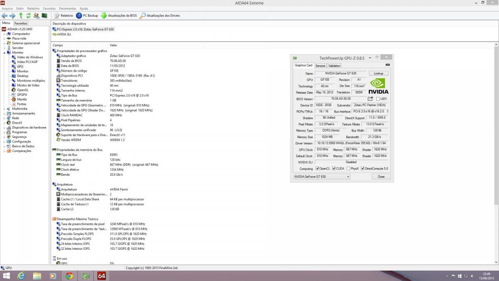Select the Mantle tree icon
The image size is (499, 281).
(14, 99)
